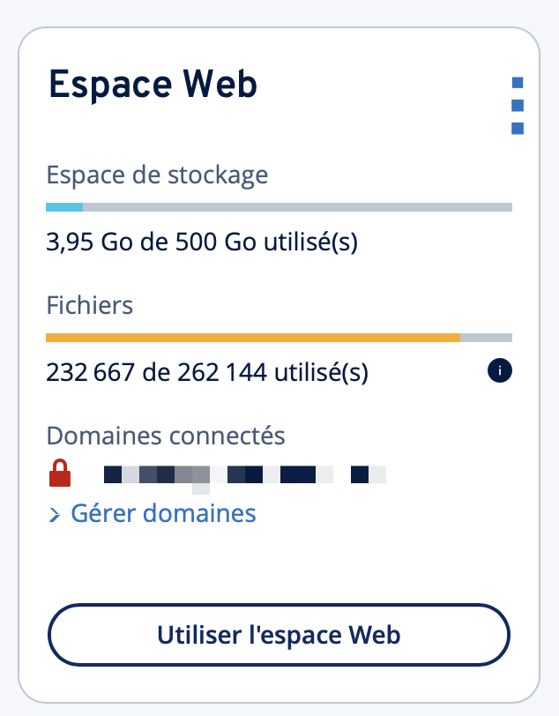Select the Espace Web card title
This screenshot has width=559, height=716.
point(152,84)
